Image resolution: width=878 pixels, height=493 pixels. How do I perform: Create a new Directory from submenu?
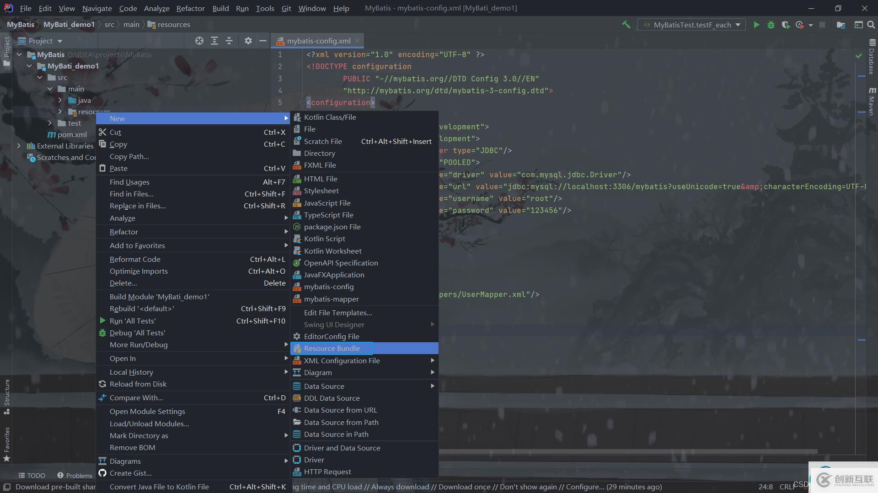(364, 153)
